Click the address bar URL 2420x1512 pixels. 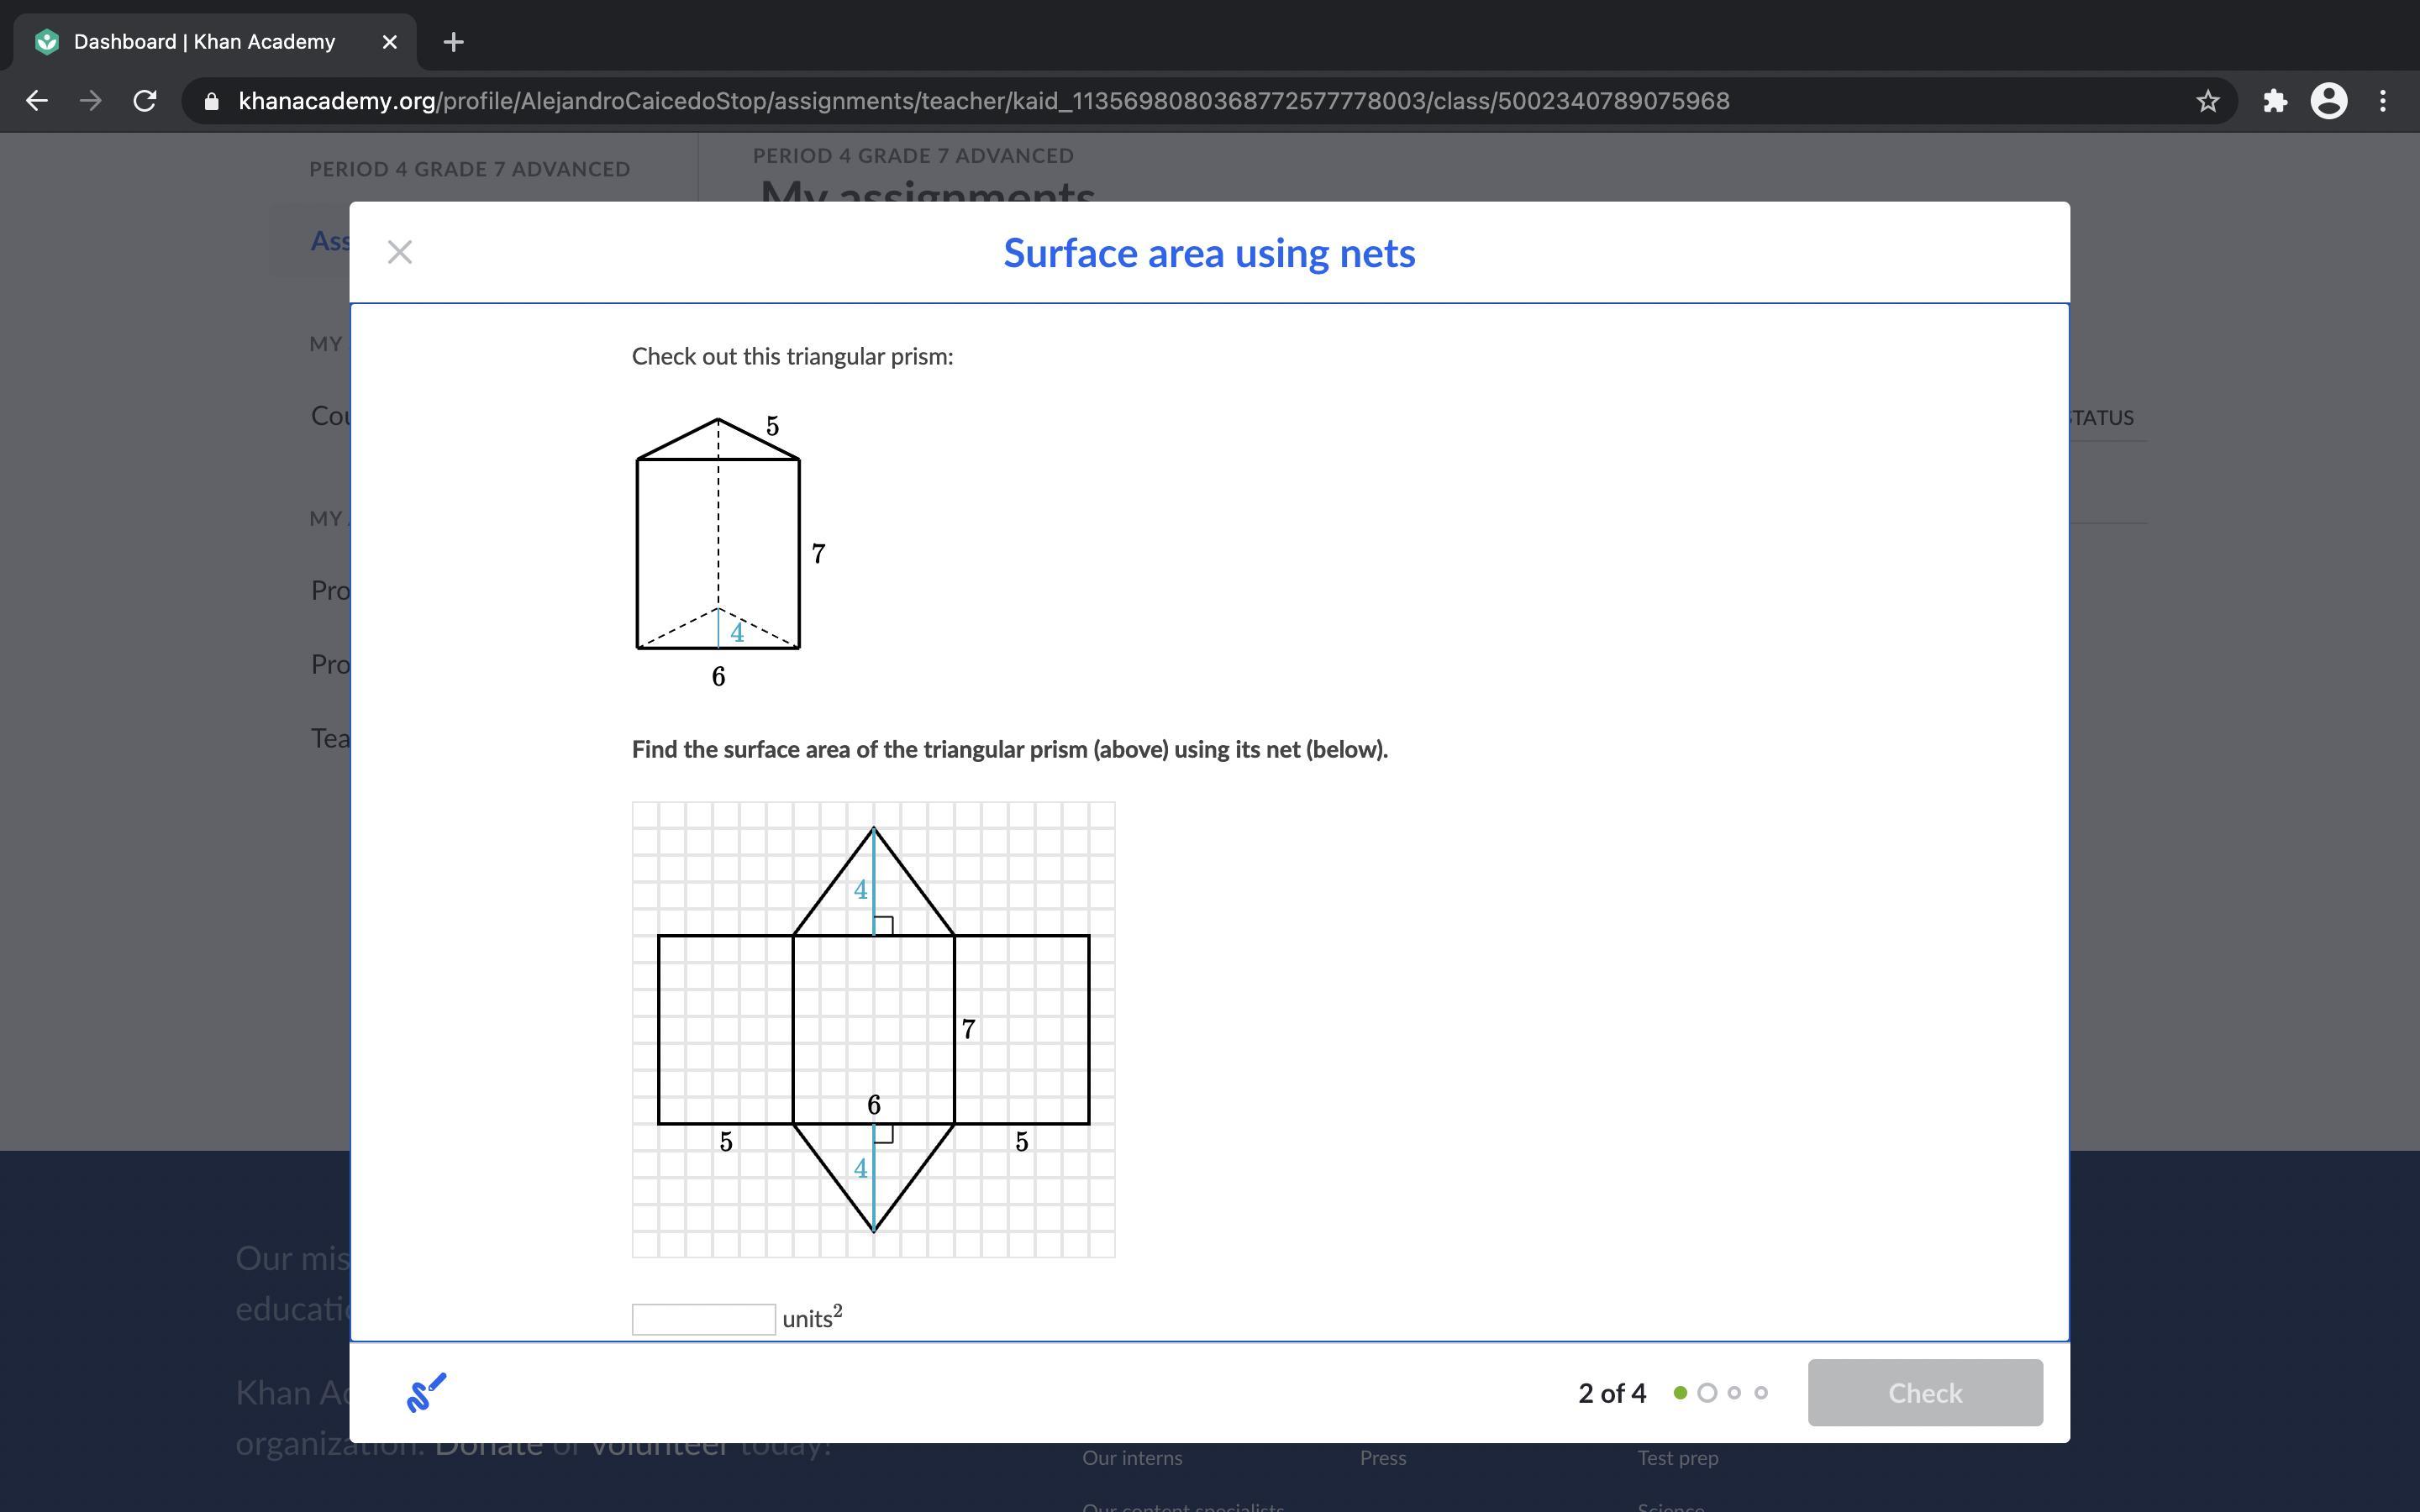pos(983,101)
